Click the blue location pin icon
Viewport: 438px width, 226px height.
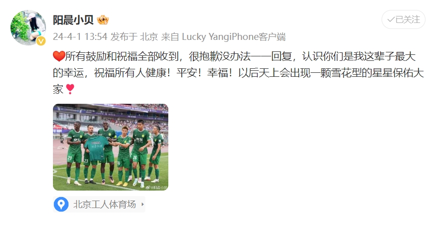coord(61,204)
